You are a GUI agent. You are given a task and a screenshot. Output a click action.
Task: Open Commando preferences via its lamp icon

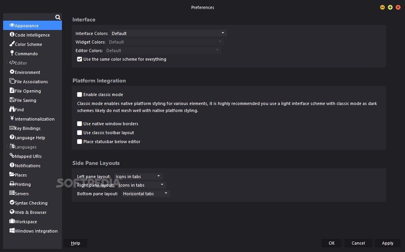click(x=11, y=53)
